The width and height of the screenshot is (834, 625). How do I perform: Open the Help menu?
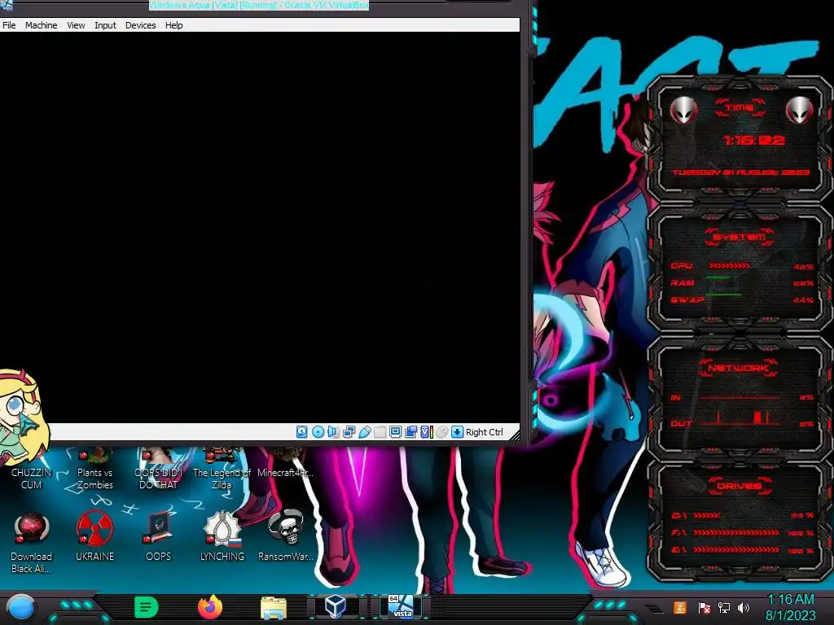[174, 25]
